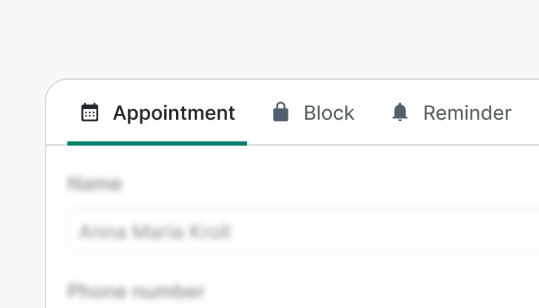
Task: Select the Reminder tab
Action: point(451,113)
